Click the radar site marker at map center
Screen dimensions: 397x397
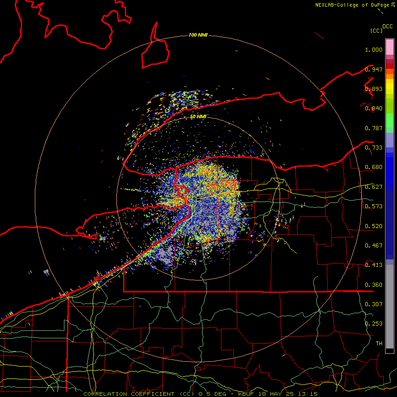[x=199, y=199]
